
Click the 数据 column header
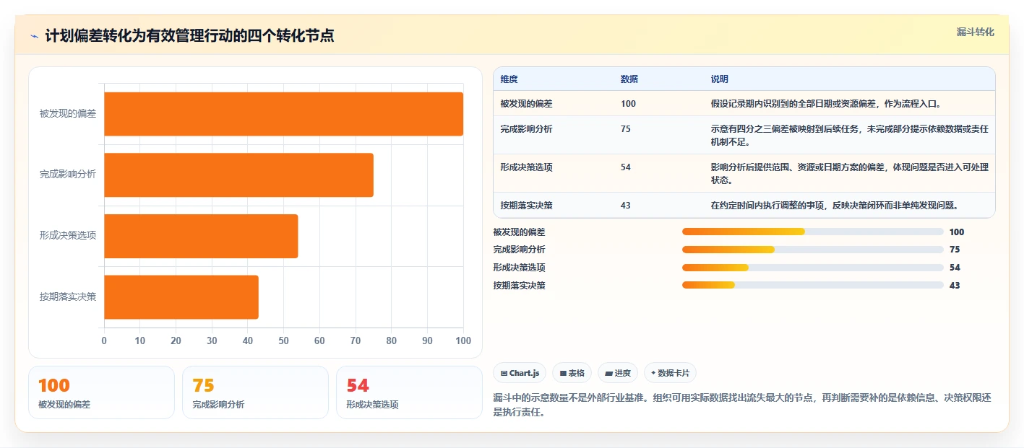coord(629,79)
